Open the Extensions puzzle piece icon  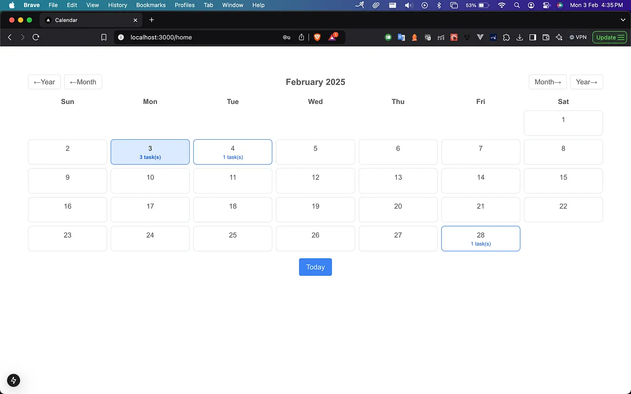(x=506, y=37)
